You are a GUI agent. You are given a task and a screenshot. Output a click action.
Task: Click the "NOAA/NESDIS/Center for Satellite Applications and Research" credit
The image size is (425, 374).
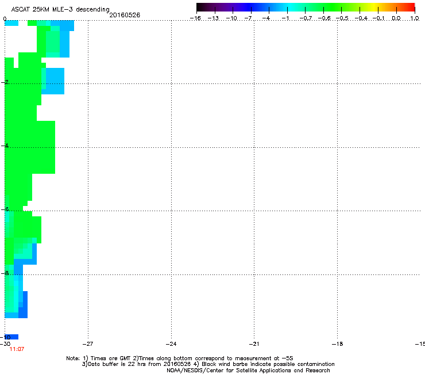[248, 371]
